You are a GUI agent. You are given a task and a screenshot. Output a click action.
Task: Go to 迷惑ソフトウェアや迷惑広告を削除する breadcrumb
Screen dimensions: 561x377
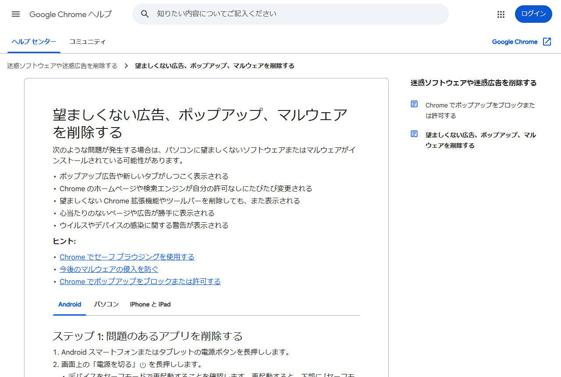click(x=62, y=66)
